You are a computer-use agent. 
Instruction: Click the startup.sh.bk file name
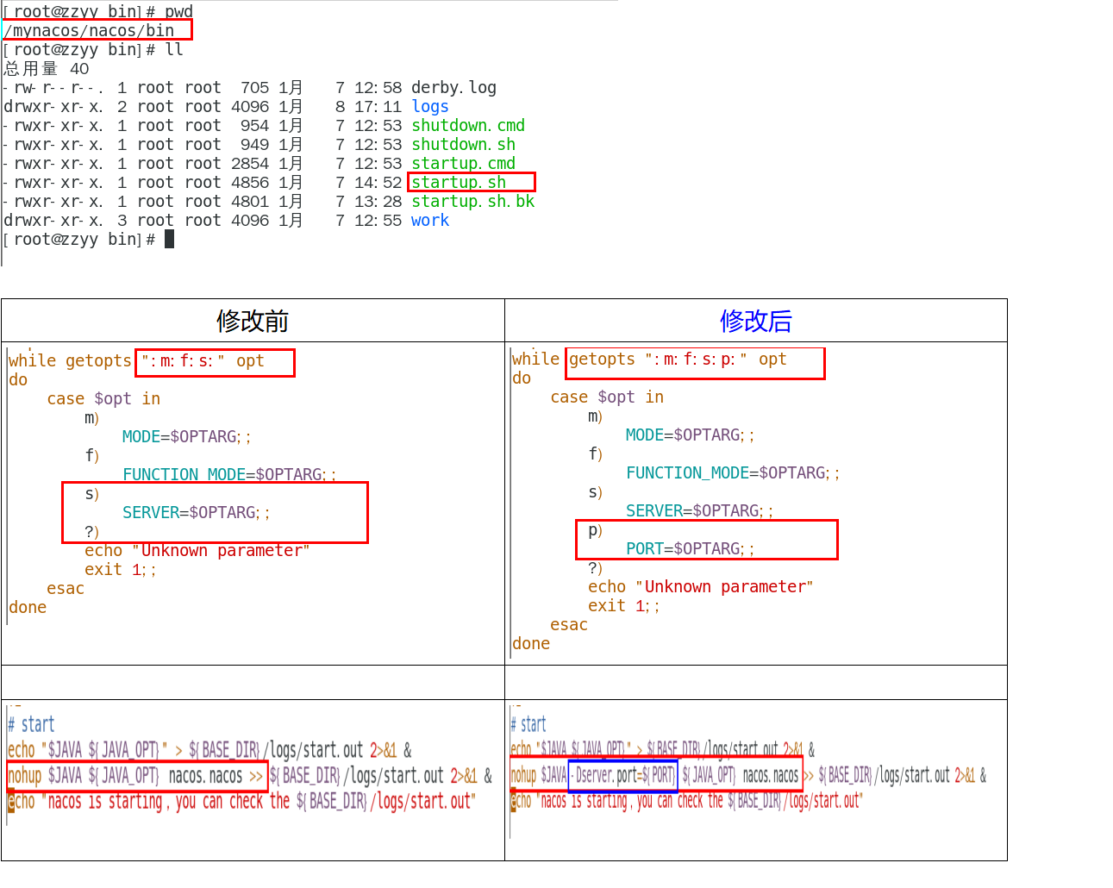point(472,202)
